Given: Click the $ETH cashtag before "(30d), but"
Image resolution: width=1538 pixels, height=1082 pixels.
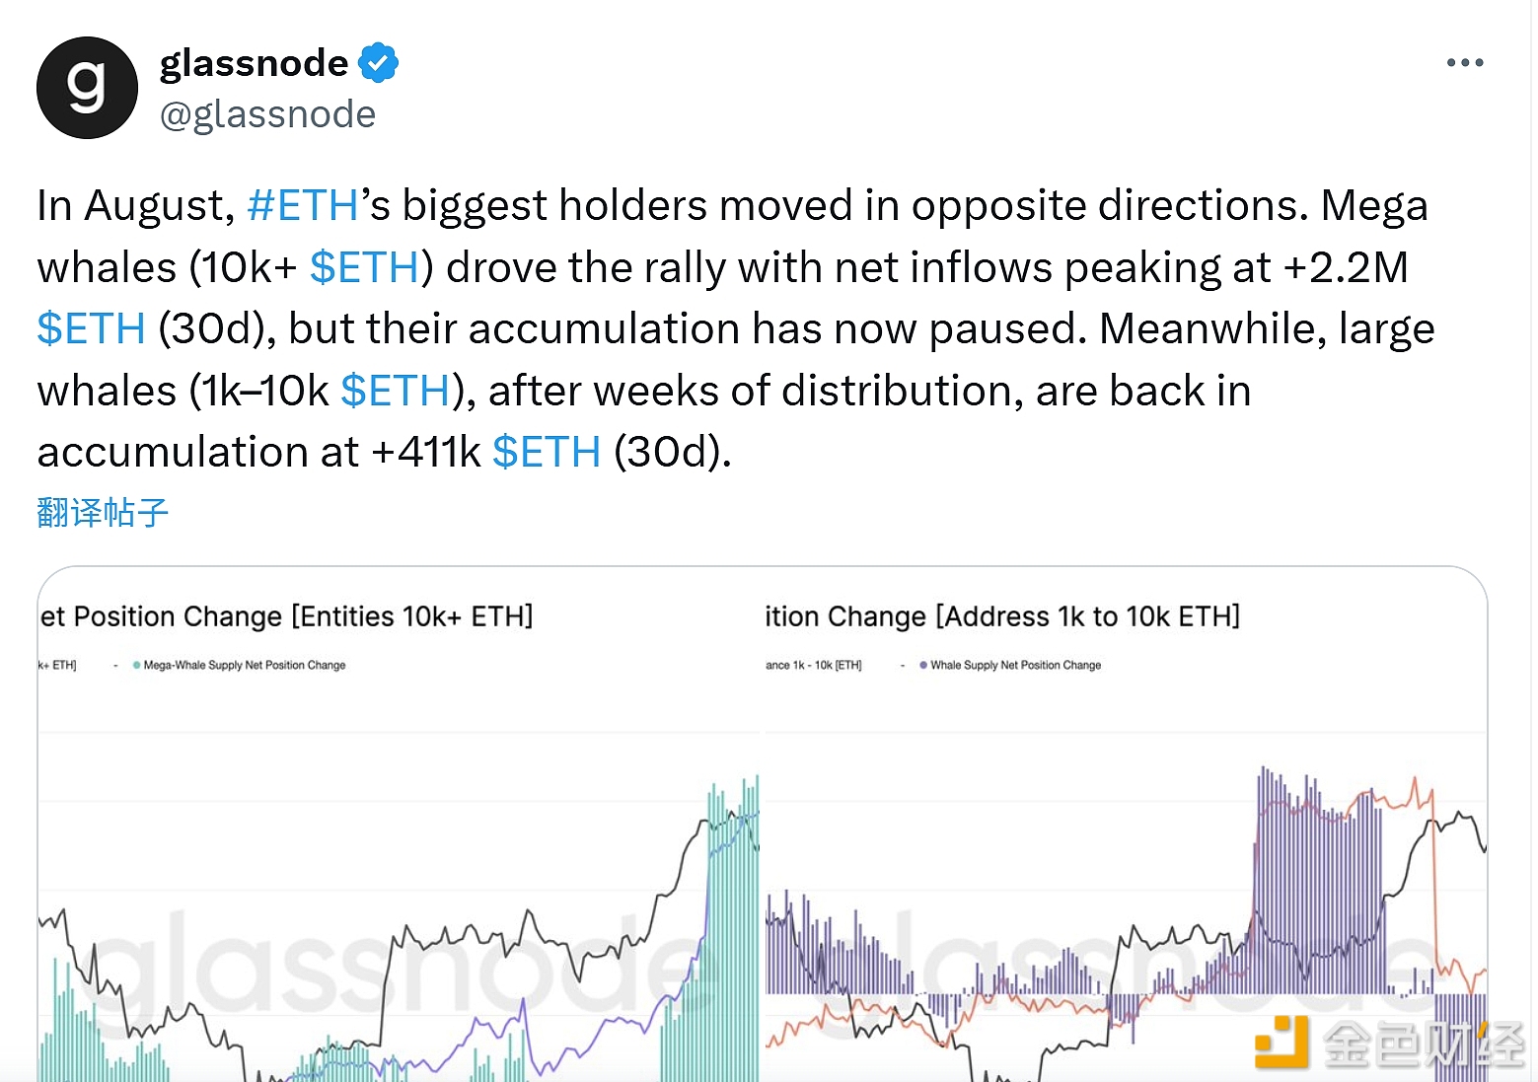Looking at the screenshot, I should [x=91, y=329].
